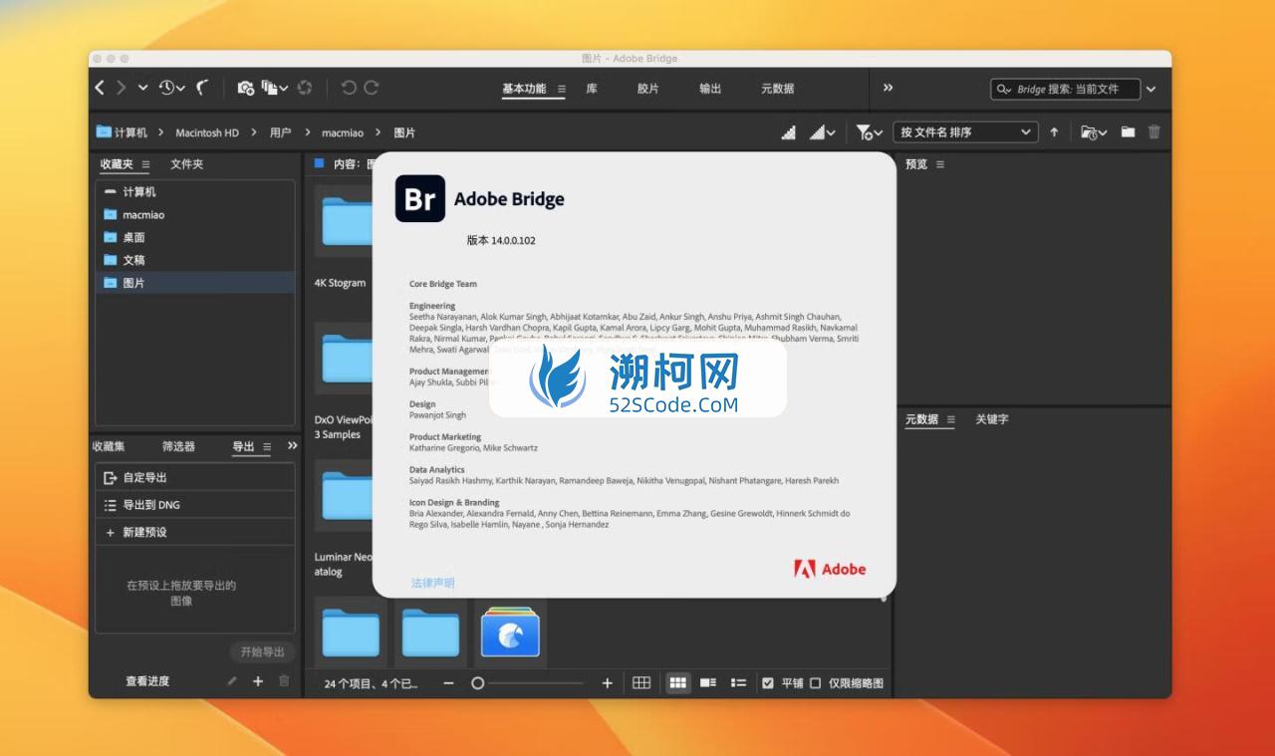Click the get photos from camera icon

[x=245, y=88]
